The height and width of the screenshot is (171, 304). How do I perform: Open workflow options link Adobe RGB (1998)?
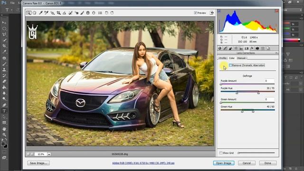(x=143, y=163)
